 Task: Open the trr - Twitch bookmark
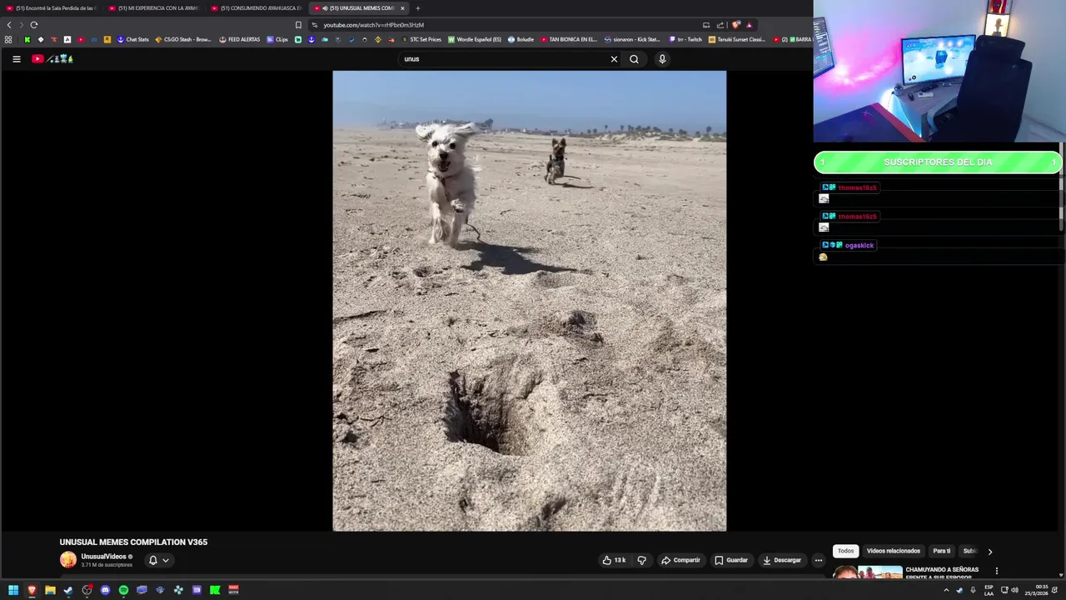click(x=685, y=39)
